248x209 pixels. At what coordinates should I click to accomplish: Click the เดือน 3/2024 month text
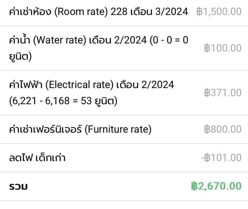[159, 12]
